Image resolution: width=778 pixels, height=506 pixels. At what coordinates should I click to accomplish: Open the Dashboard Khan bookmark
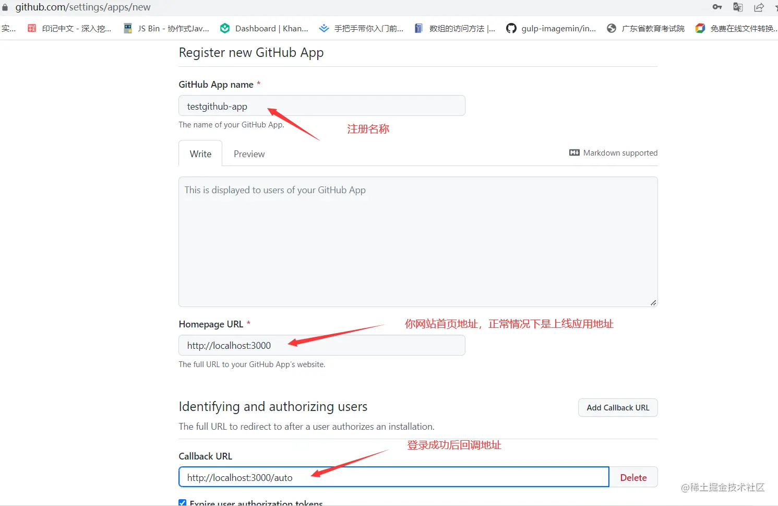coord(264,28)
